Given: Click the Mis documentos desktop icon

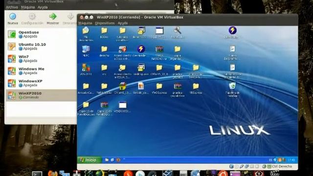Looking at the screenshot, I should (86, 31).
